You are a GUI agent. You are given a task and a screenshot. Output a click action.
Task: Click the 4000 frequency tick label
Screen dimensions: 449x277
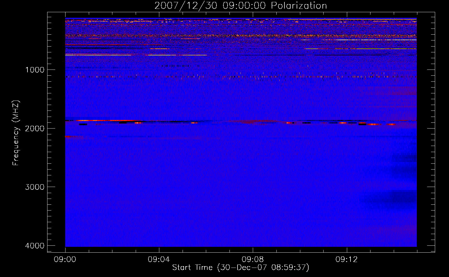[x=35, y=246]
